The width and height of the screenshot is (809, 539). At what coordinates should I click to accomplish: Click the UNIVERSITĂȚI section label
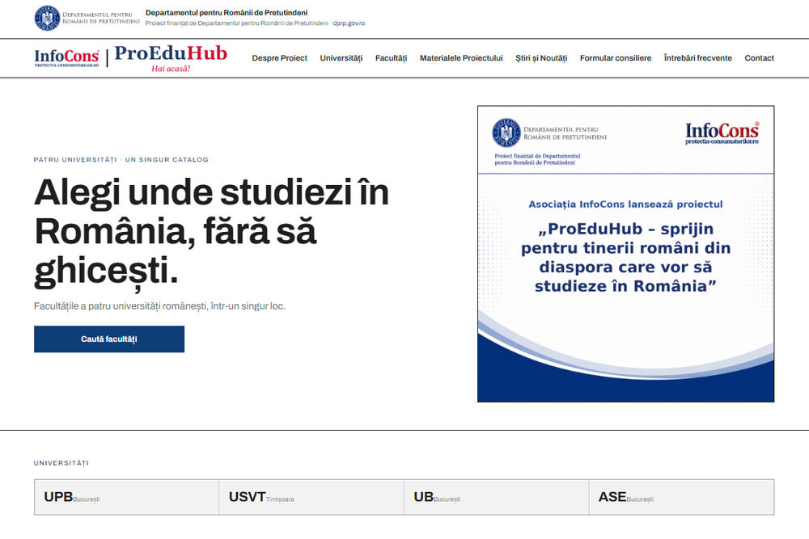coord(61,463)
